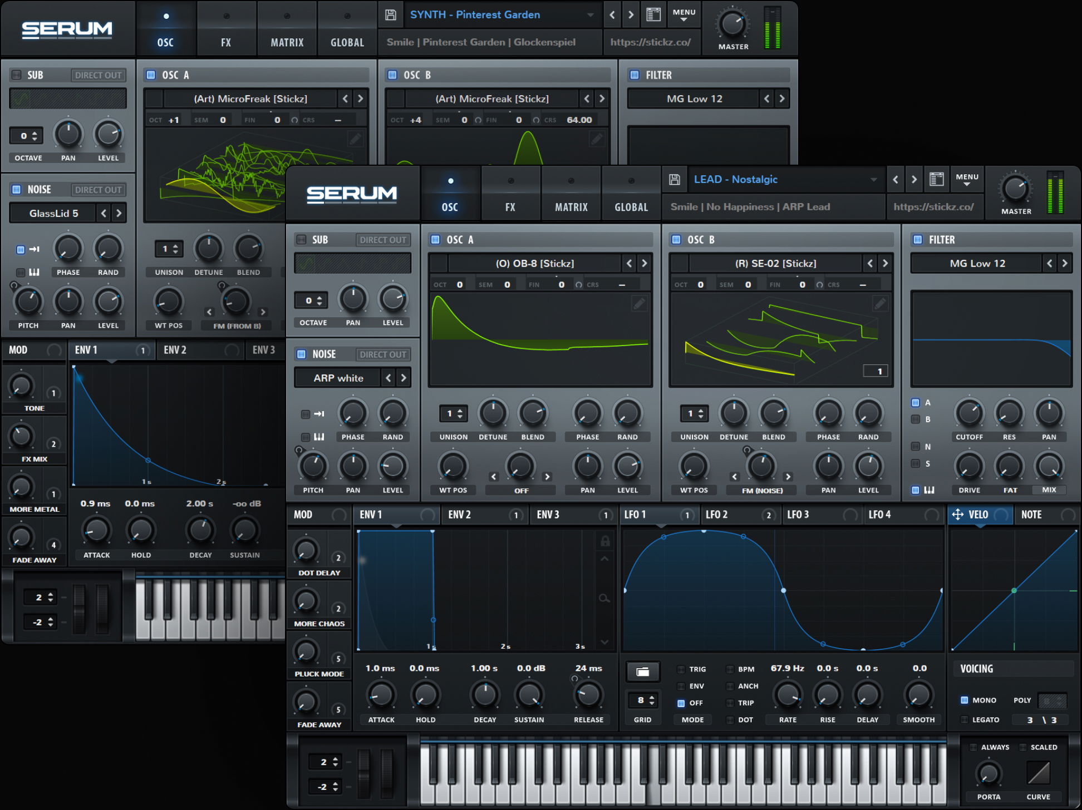1082x810 pixels.
Task: Select the LFO 2 tab
Action: pos(717,515)
